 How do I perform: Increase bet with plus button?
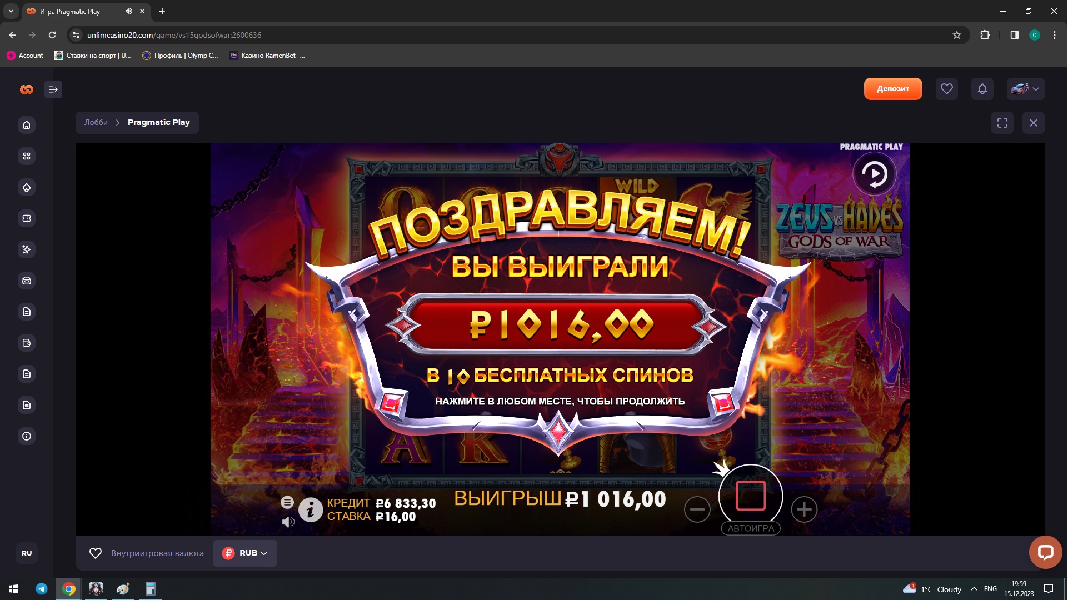coord(804,509)
